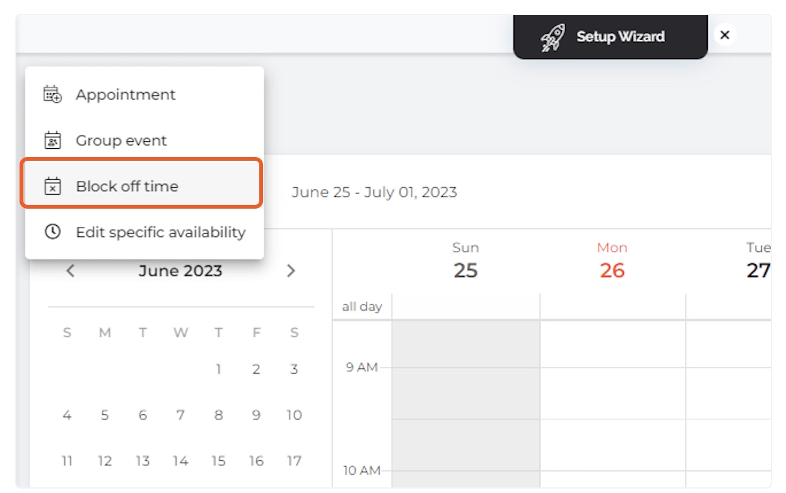The height and width of the screenshot is (493, 786).
Task: Select June 9 in the mini calendar
Action: click(256, 415)
